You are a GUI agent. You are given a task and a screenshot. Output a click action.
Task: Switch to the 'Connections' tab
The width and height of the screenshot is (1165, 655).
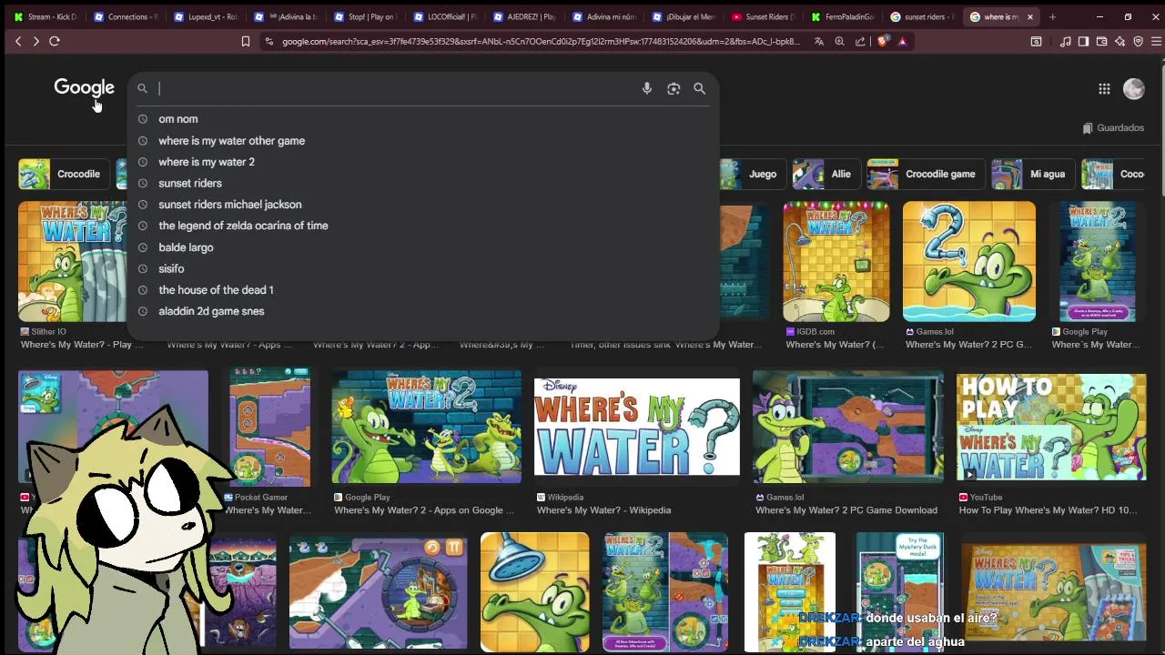(x=127, y=16)
